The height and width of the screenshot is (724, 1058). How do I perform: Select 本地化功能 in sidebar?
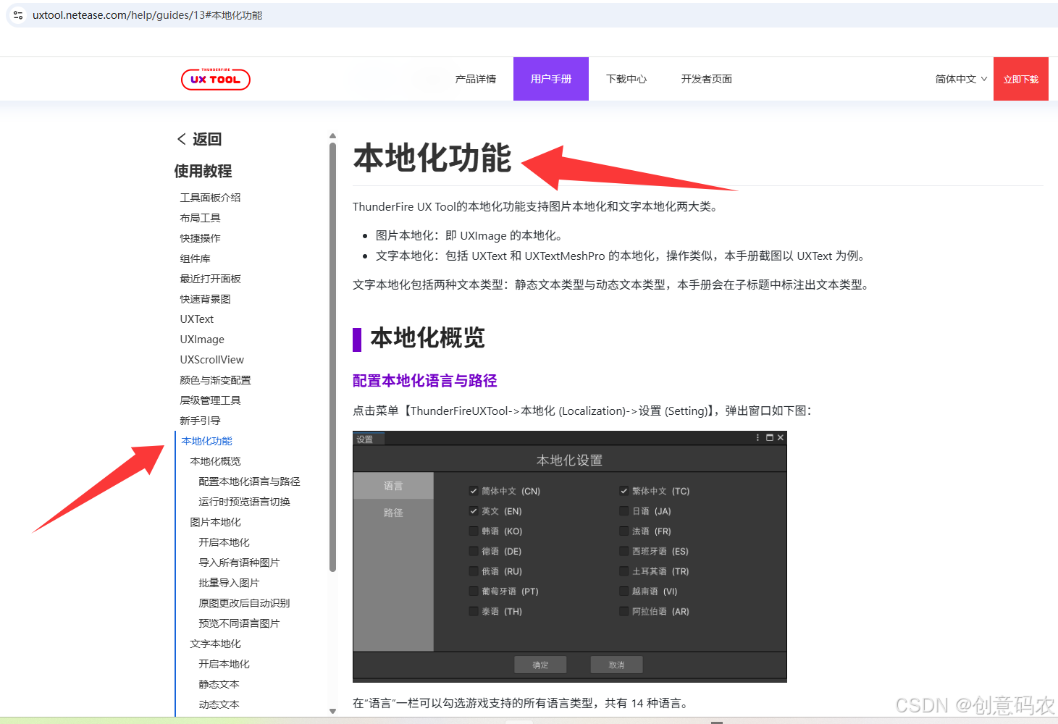coord(206,441)
